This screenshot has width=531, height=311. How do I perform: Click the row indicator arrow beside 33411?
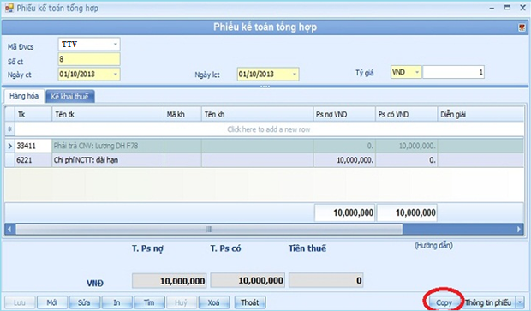(x=9, y=146)
